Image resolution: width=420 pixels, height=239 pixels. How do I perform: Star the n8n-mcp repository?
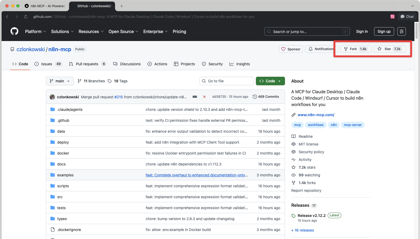click(390, 49)
